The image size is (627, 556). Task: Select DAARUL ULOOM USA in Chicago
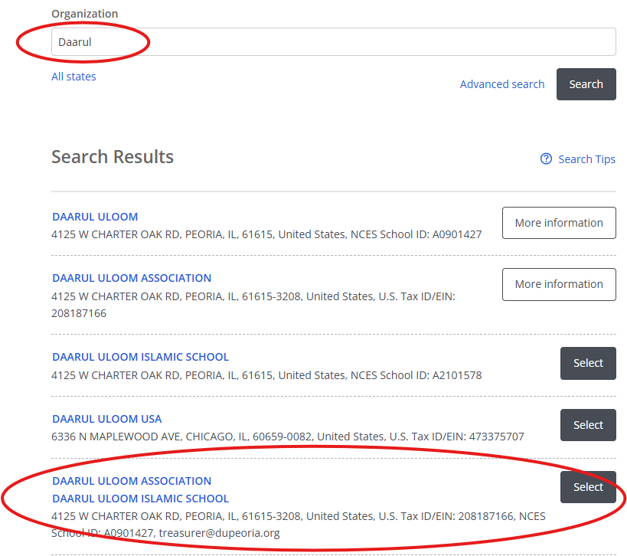588,425
